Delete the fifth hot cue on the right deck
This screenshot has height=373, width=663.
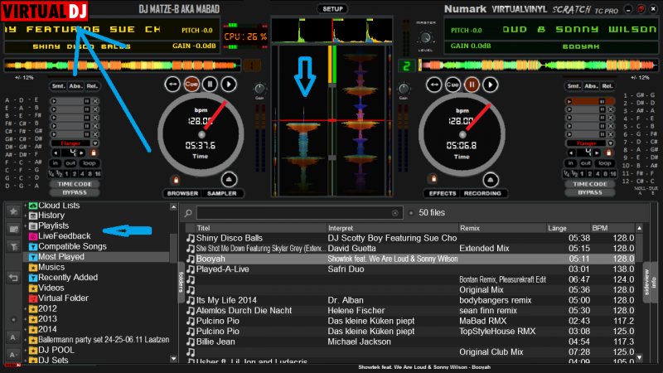[611, 134]
